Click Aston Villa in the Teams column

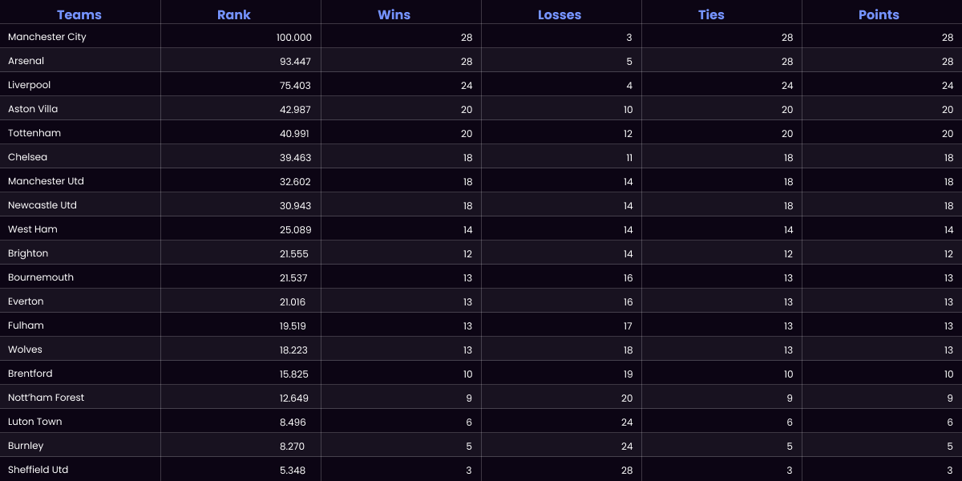coord(33,109)
